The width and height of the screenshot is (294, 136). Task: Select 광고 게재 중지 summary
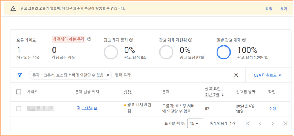point(125,49)
